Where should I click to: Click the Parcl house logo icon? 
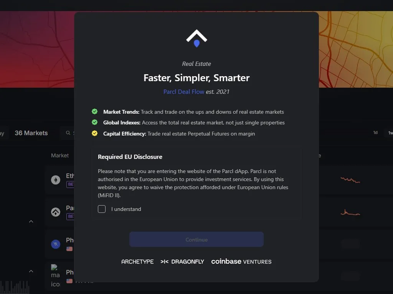pos(196,38)
